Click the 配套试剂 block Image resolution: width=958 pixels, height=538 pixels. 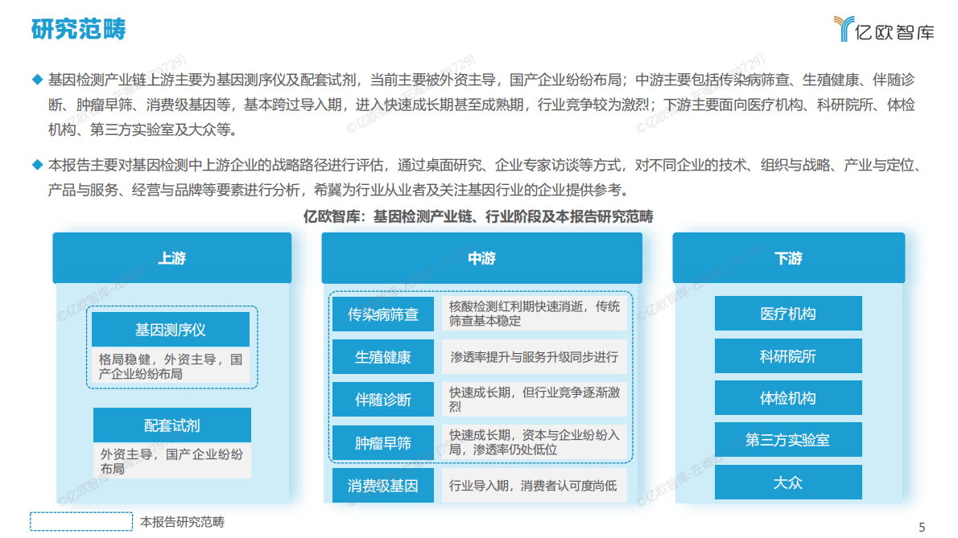pyautogui.click(x=171, y=425)
